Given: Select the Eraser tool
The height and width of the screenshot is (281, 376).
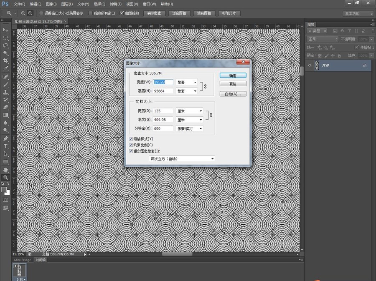Looking at the screenshot, I should (5, 108).
